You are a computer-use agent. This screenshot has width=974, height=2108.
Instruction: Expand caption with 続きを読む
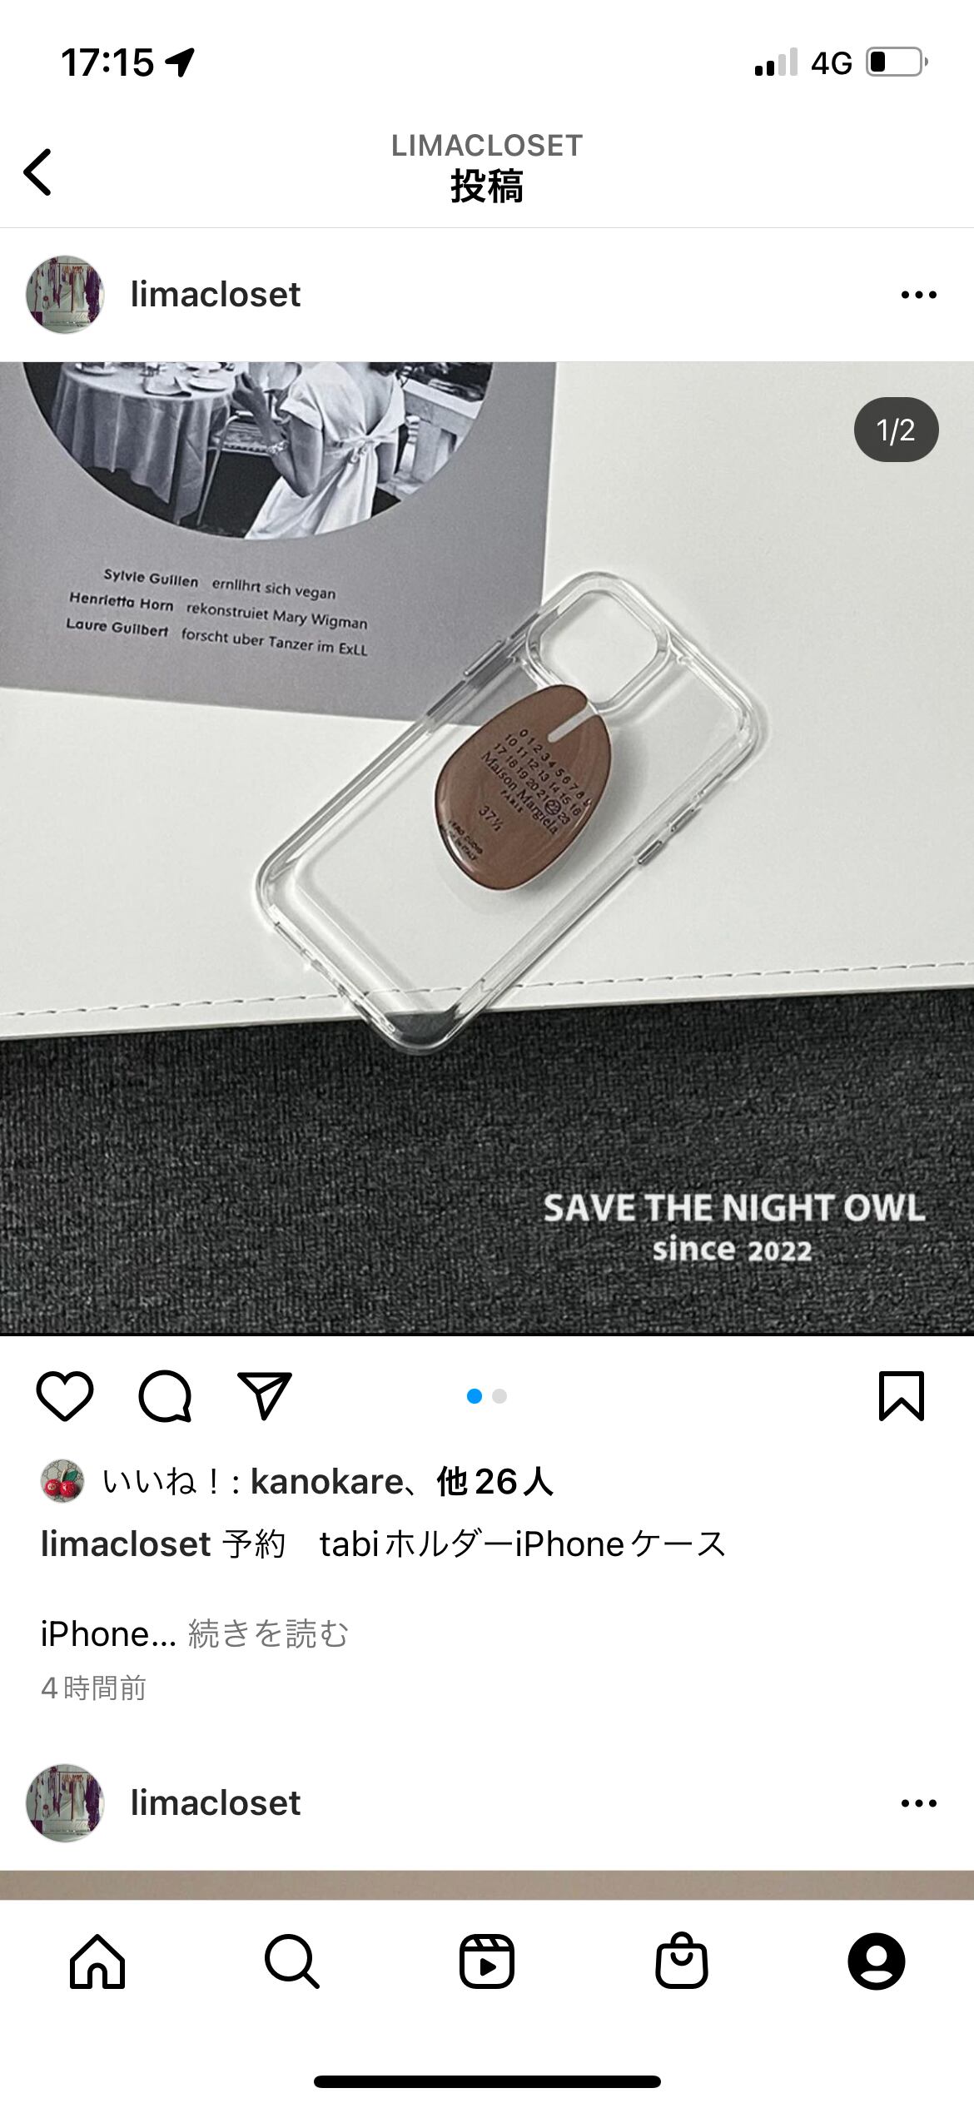coord(268,1633)
